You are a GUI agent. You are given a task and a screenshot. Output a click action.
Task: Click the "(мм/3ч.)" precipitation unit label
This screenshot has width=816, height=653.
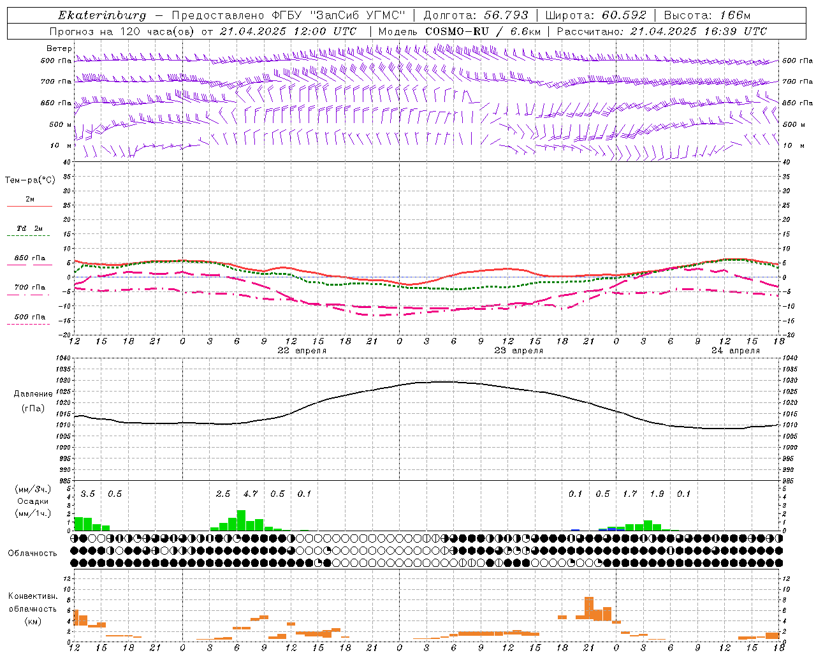(33, 490)
